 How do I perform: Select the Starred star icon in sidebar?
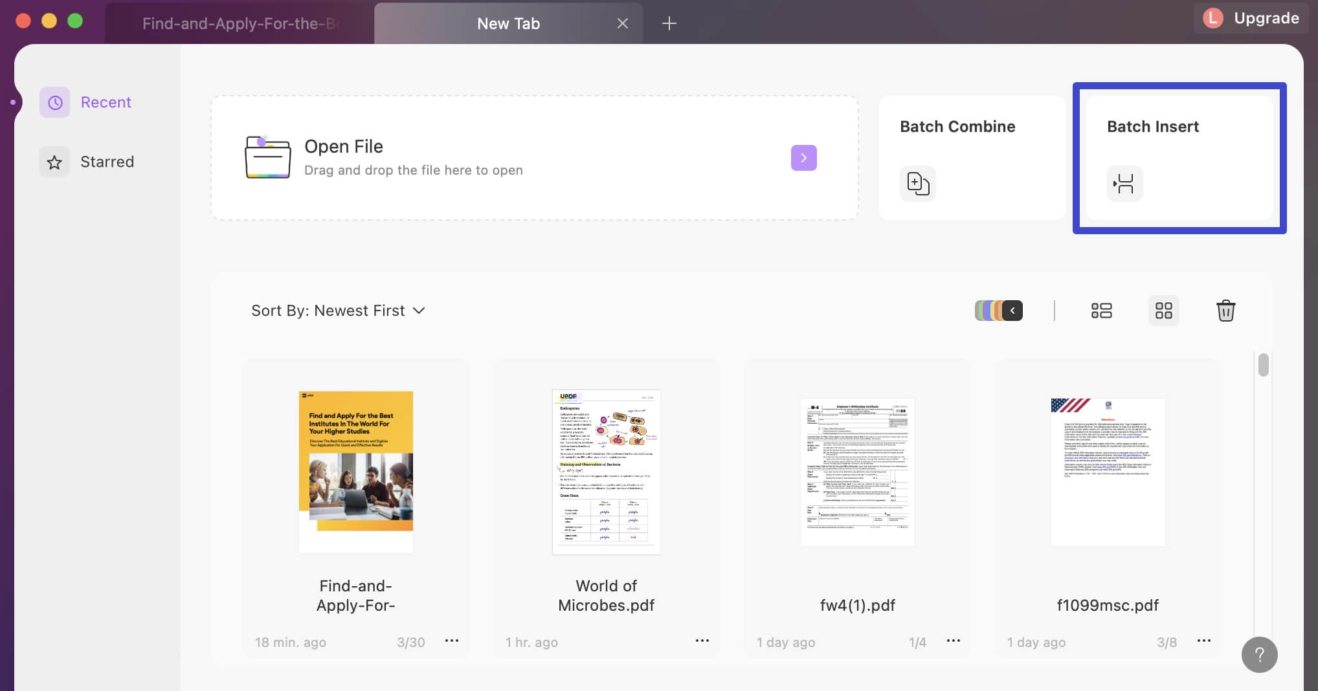[x=55, y=162]
